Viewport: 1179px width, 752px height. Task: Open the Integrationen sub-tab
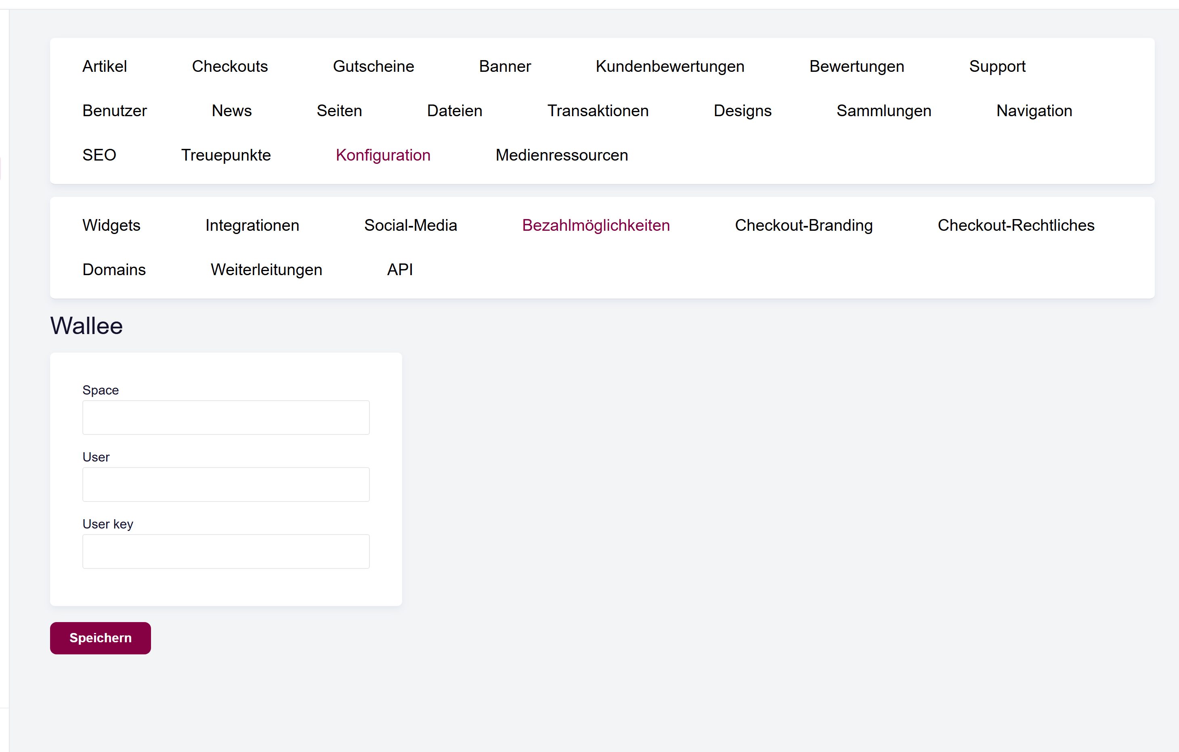(x=252, y=226)
